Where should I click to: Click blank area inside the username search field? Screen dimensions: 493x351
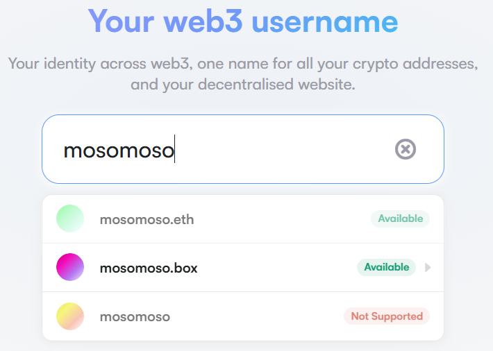click(283, 149)
